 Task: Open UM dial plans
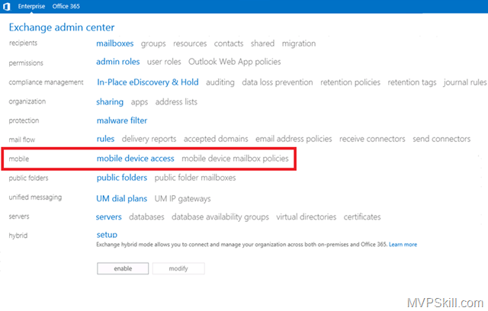[121, 197]
